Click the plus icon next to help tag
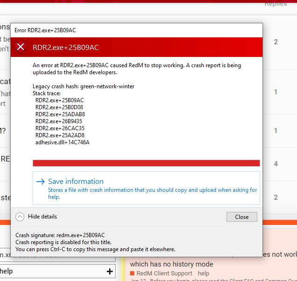297x281 pixels. point(110,271)
